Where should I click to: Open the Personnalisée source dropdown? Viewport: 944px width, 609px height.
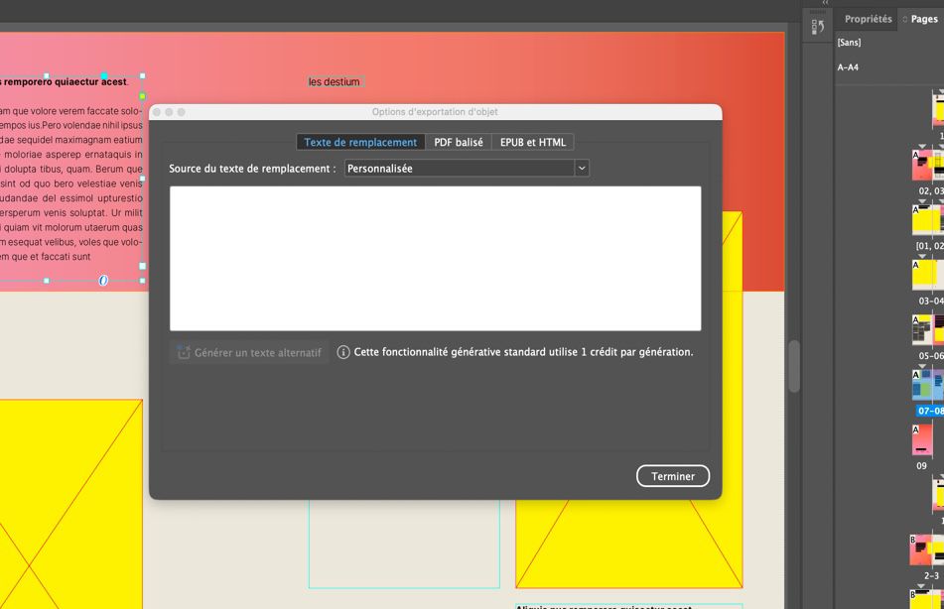(467, 169)
